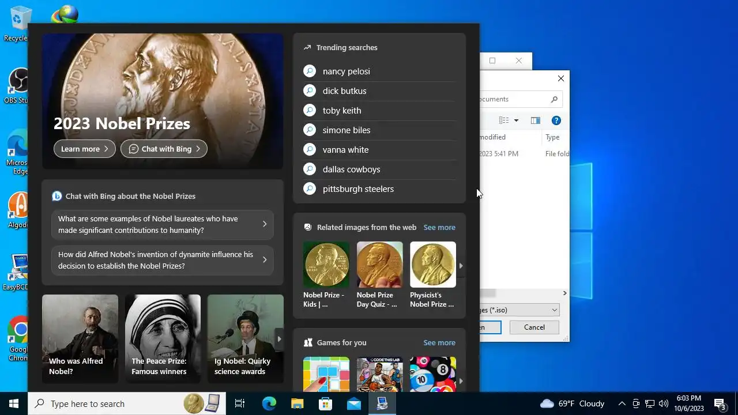
Task: Open the Mail app from the taskbar
Action: point(353,403)
